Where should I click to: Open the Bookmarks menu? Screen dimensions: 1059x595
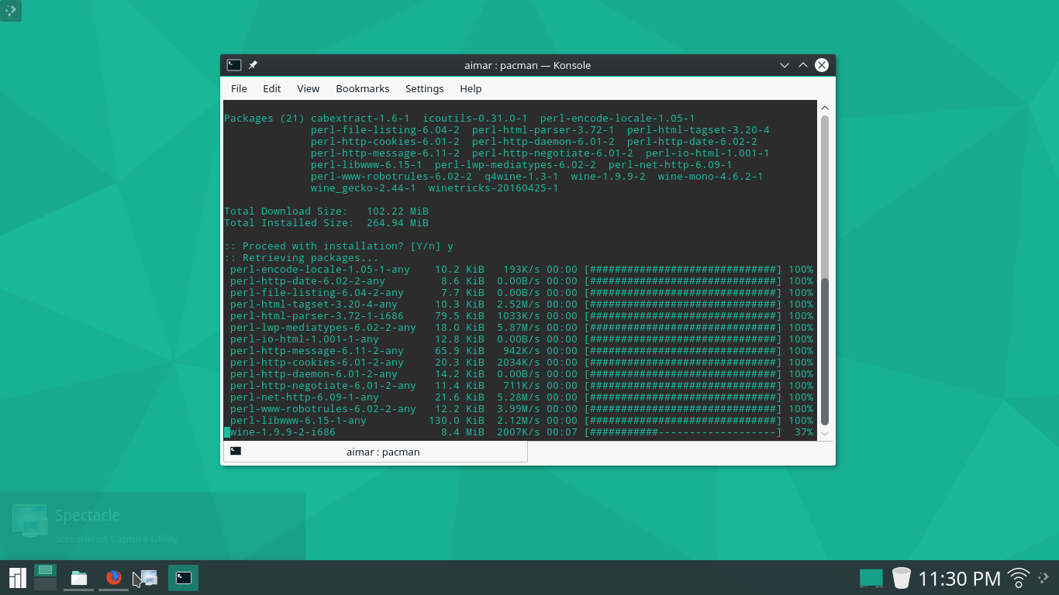(362, 88)
